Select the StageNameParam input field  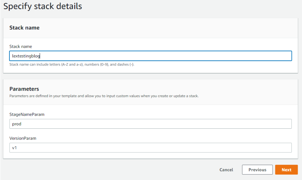pos(151,124)
